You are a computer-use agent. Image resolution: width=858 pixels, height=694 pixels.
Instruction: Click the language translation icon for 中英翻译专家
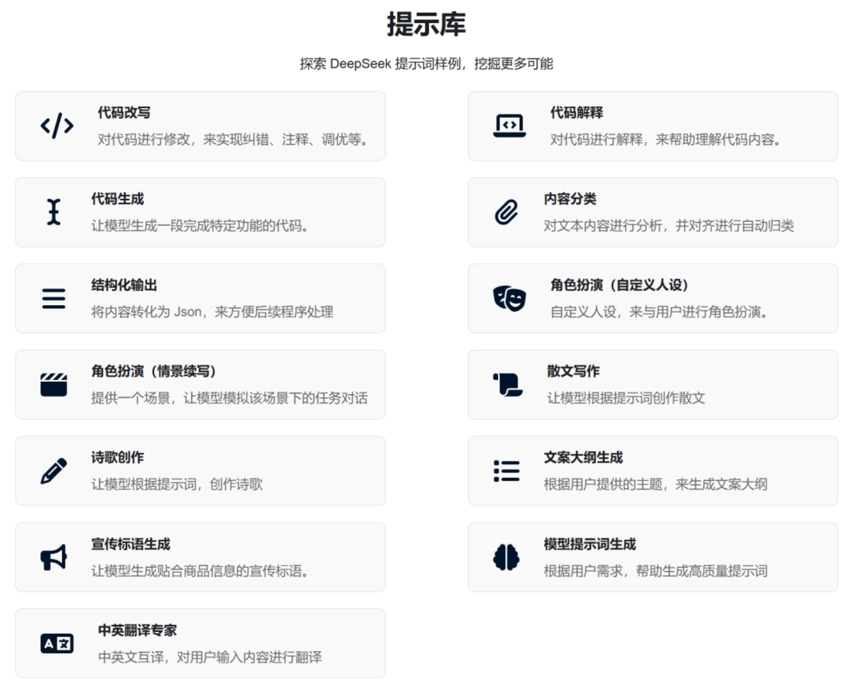click(x=57, y=643)
